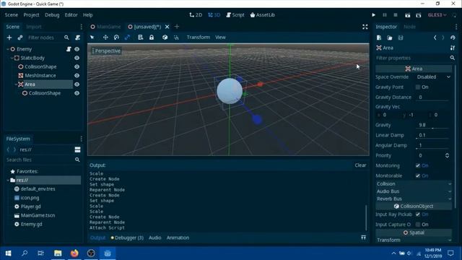
Task: Open Transform menu in viewport toolbar
Action: point(199,38)
